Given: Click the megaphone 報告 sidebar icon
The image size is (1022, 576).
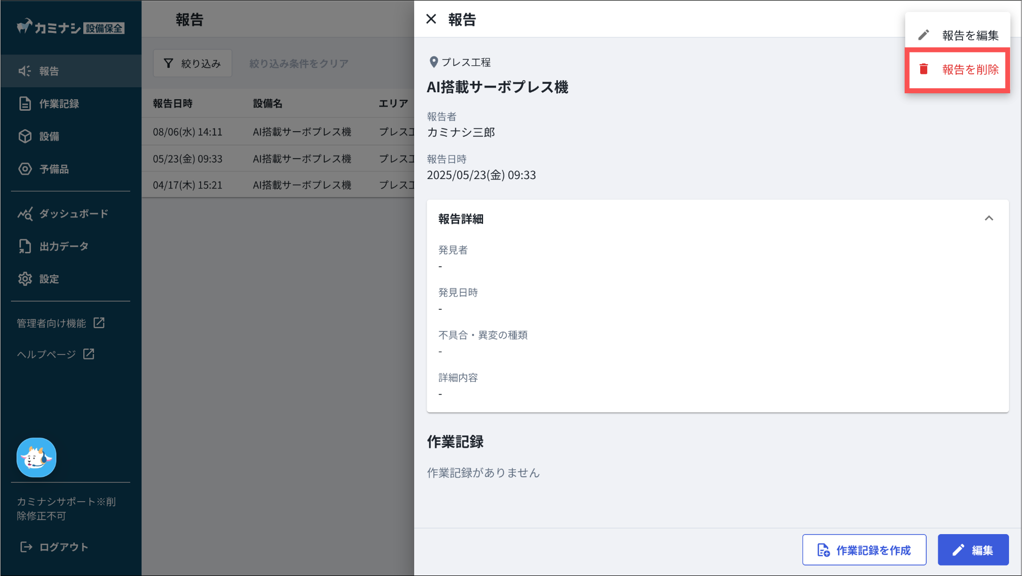Looking at the screenshot, I should click(24, 71).
